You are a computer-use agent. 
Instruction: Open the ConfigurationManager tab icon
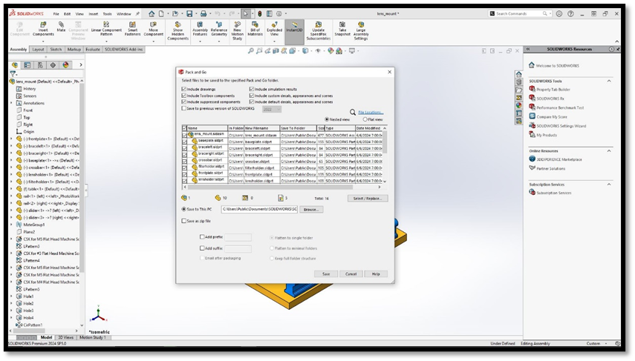40,65
